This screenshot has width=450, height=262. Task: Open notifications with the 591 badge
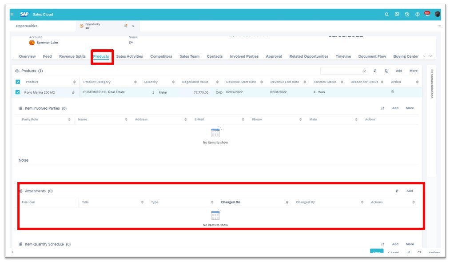[x=427, y=14]
